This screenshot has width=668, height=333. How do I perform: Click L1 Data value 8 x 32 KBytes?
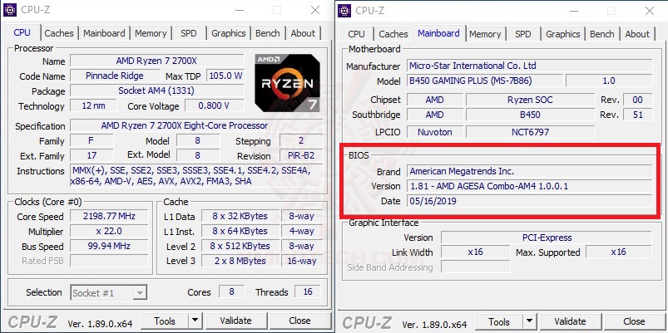240,216
